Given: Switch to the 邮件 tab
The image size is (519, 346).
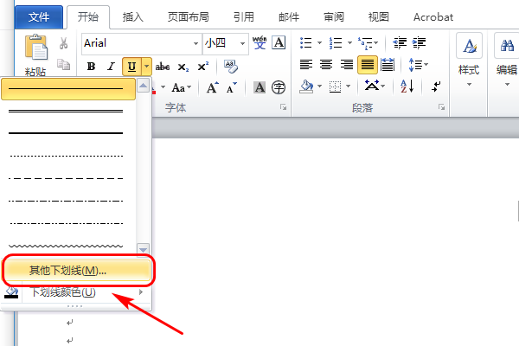Looking at the screenshot, I should click(x=289, y=17).
